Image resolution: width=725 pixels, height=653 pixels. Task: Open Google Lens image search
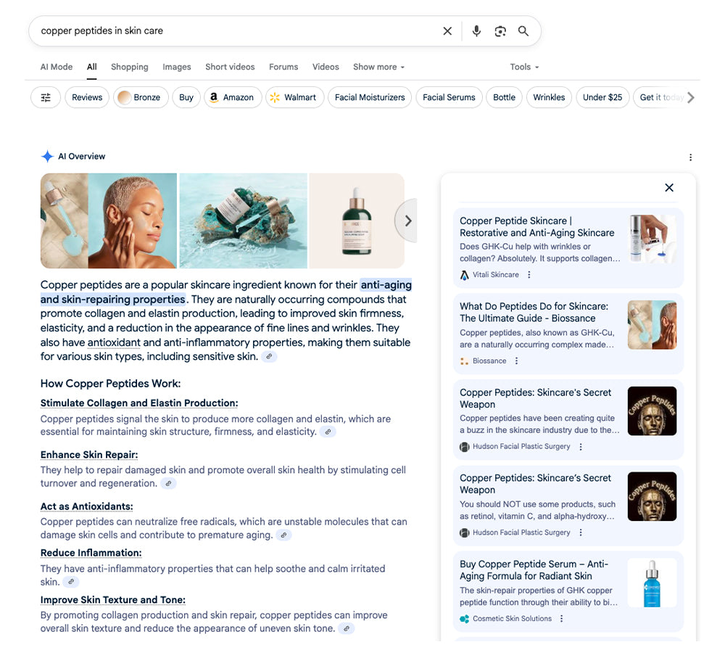[x=500, y=31]
